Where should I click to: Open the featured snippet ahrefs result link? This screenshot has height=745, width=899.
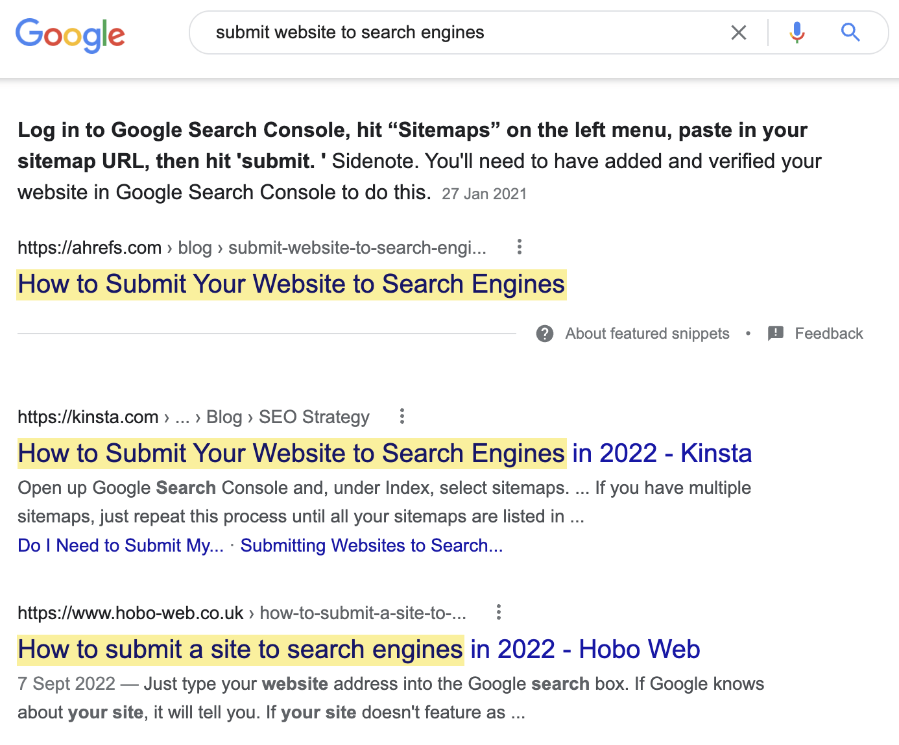click(x=291, y=284)
